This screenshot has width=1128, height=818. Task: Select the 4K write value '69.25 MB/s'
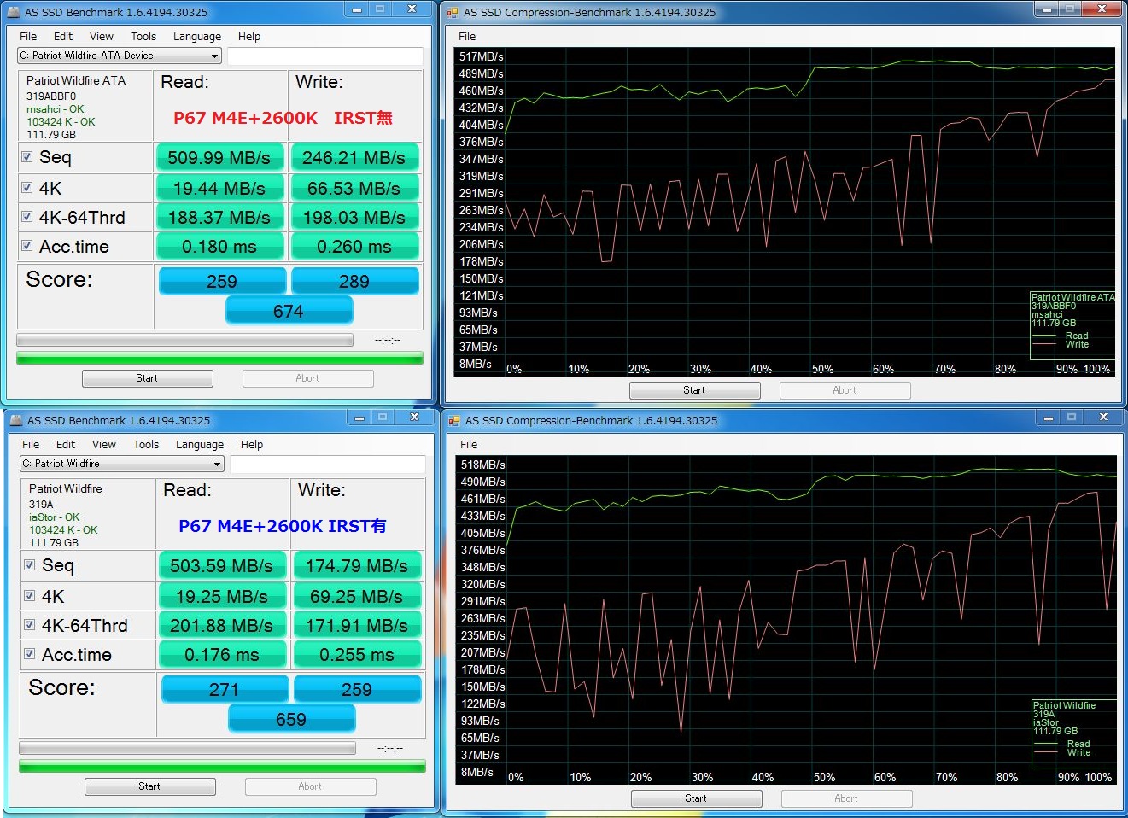[357, 596]
